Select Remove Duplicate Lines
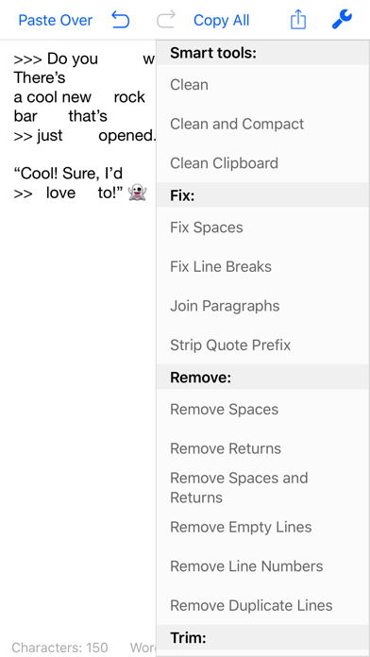Viewport: 370px width, 657px height. 263,605
